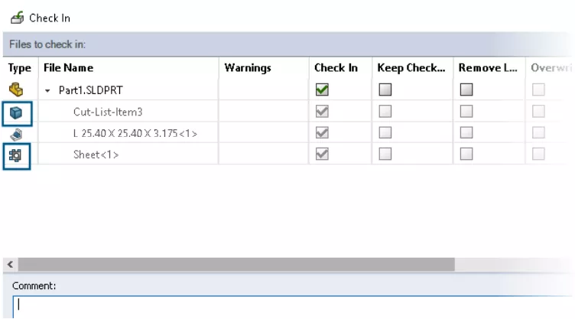The image size is (575, 319).
Task: Click the Check In dialog title icon
Action: click(17, 17)
